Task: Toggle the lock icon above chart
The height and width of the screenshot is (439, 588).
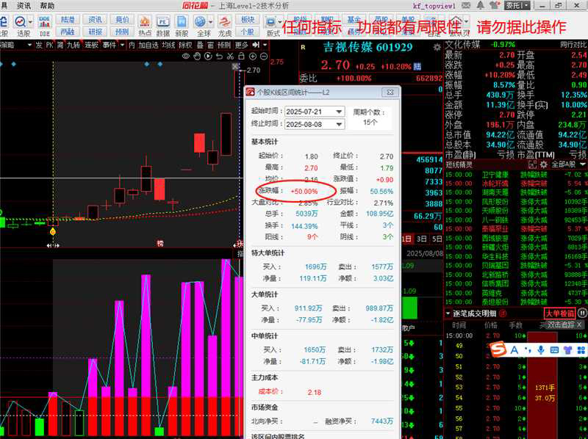Action: [242, 57]
